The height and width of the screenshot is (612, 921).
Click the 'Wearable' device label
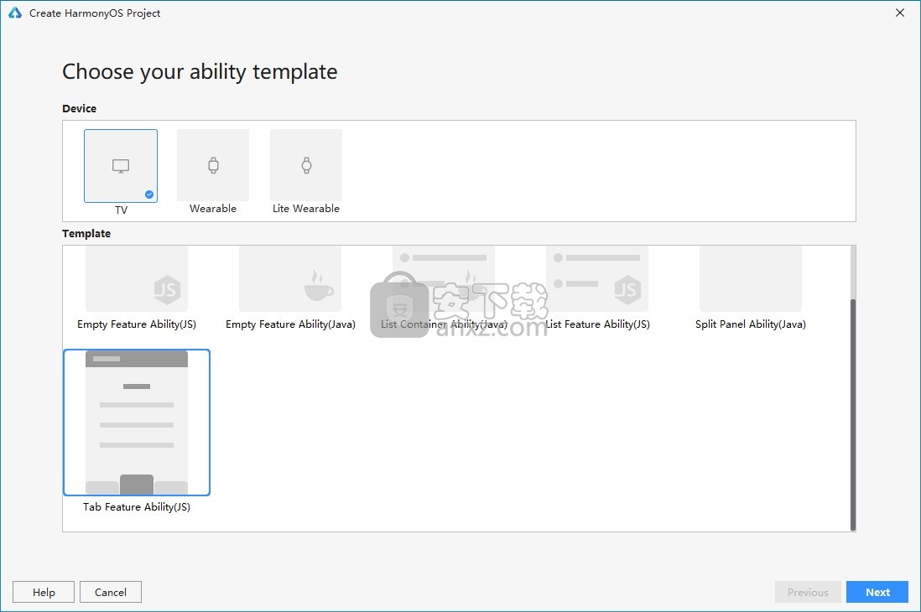pos(213,209)
